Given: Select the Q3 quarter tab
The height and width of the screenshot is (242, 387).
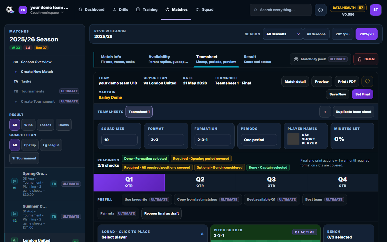Looking at the screenshot, I should 271,182.
